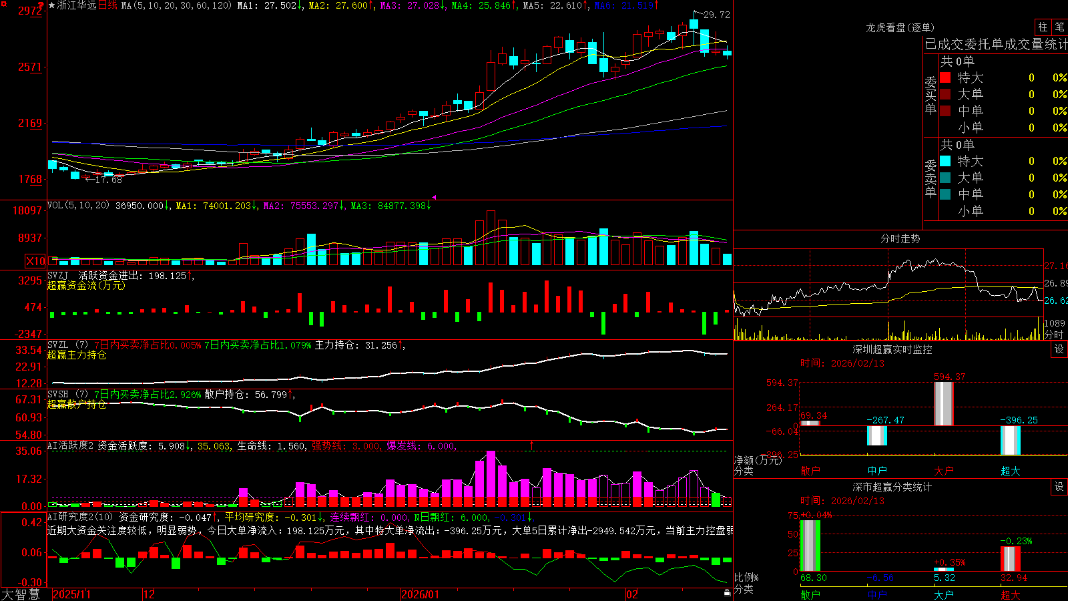Click the 2025/11 date on the timeline
1068x601 pixels.
pos(71,594)
